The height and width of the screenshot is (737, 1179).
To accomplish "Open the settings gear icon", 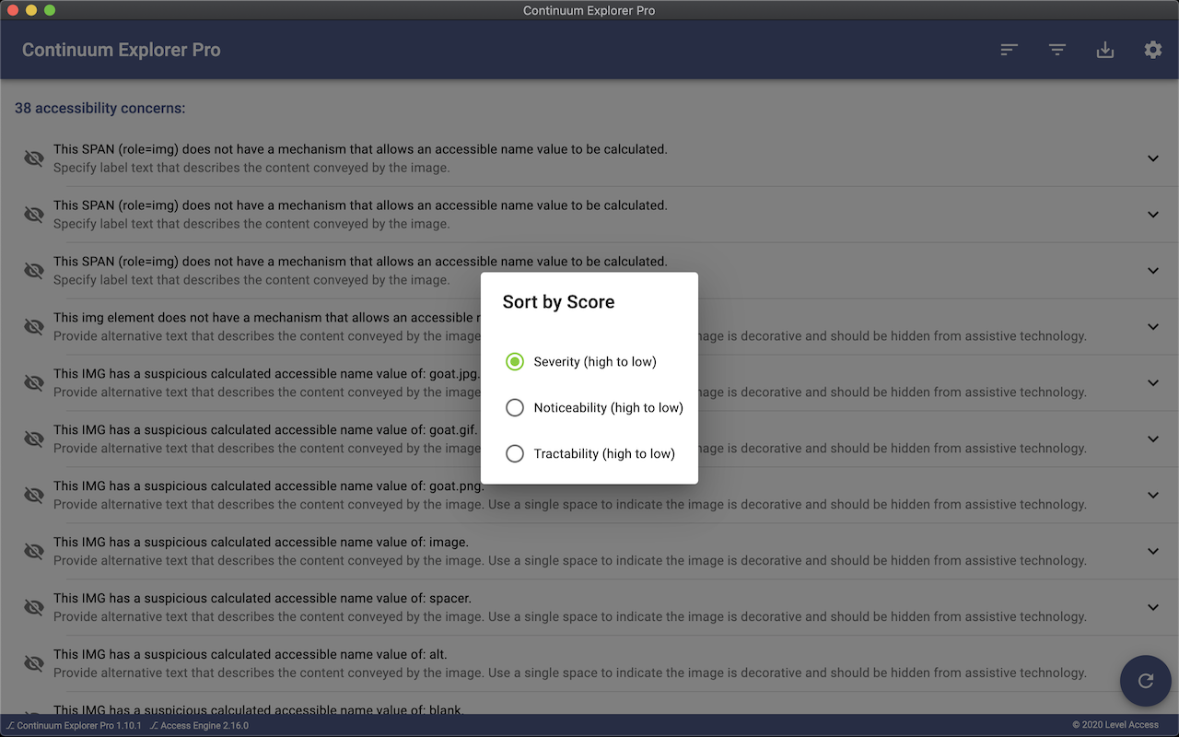I will point(1153,50).
